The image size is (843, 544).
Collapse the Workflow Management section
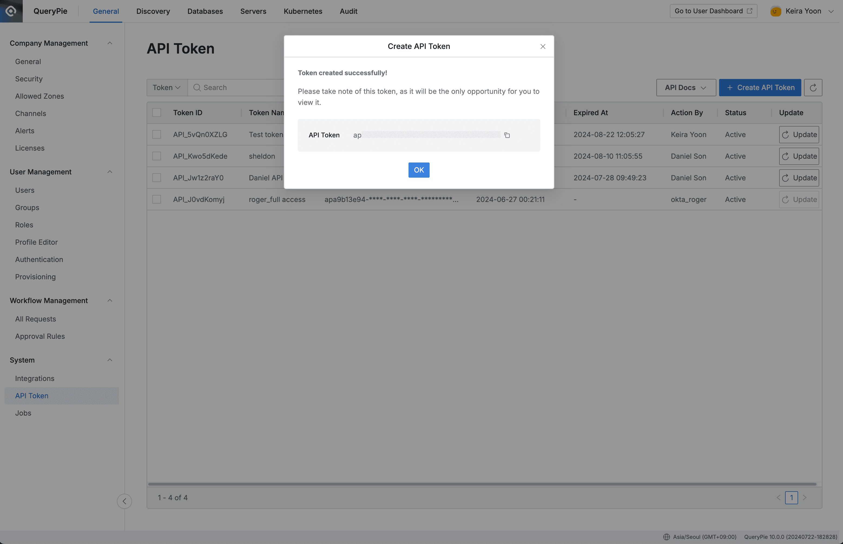pos(110,300)
